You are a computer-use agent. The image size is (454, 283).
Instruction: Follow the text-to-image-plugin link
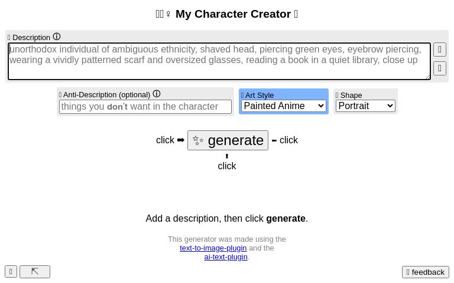[x=213, y=248]
